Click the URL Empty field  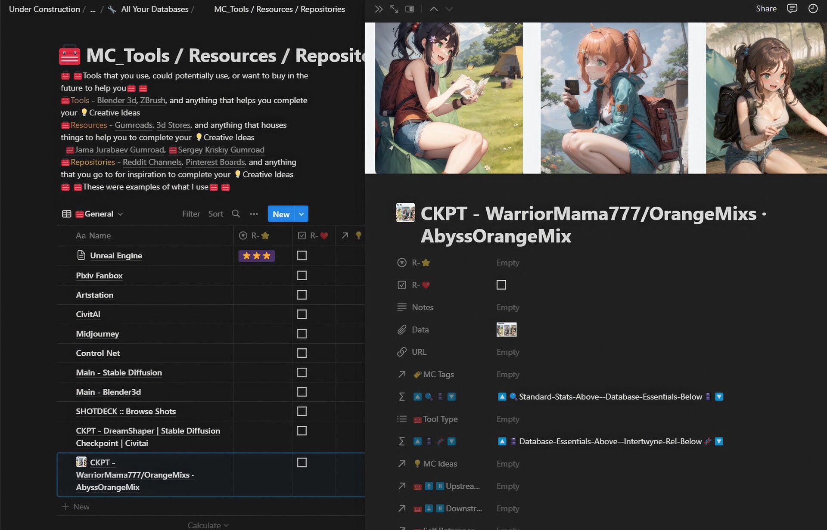point(508,352)
